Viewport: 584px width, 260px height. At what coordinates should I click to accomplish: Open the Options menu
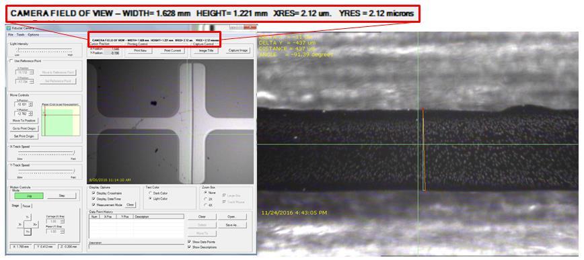[33, 34]
